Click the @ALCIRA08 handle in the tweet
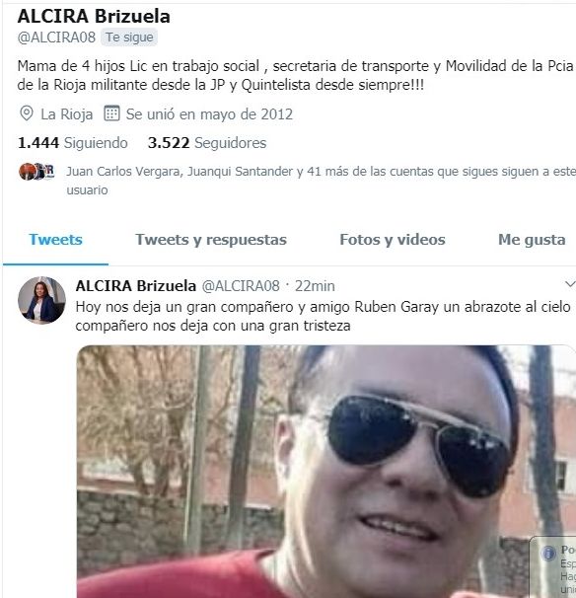The image size is (576, 598). coord(241,285)
